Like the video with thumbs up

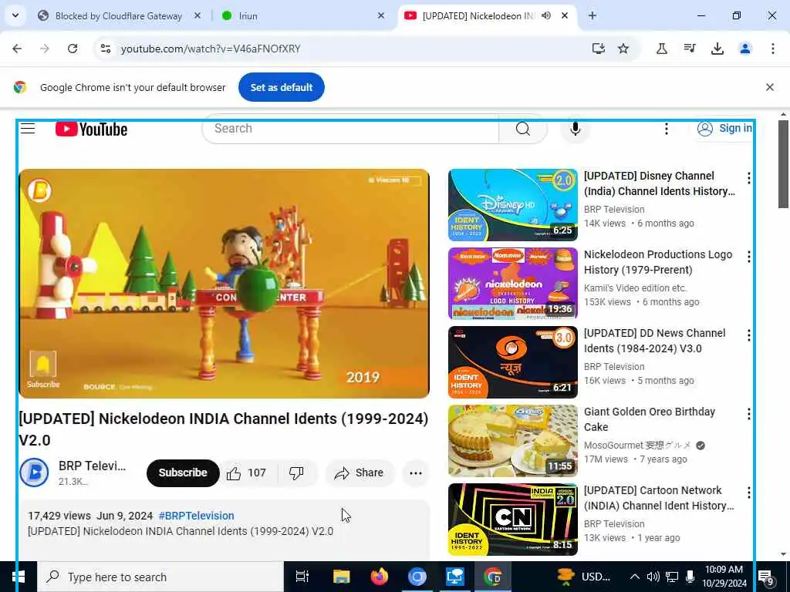tap(247, 473)
